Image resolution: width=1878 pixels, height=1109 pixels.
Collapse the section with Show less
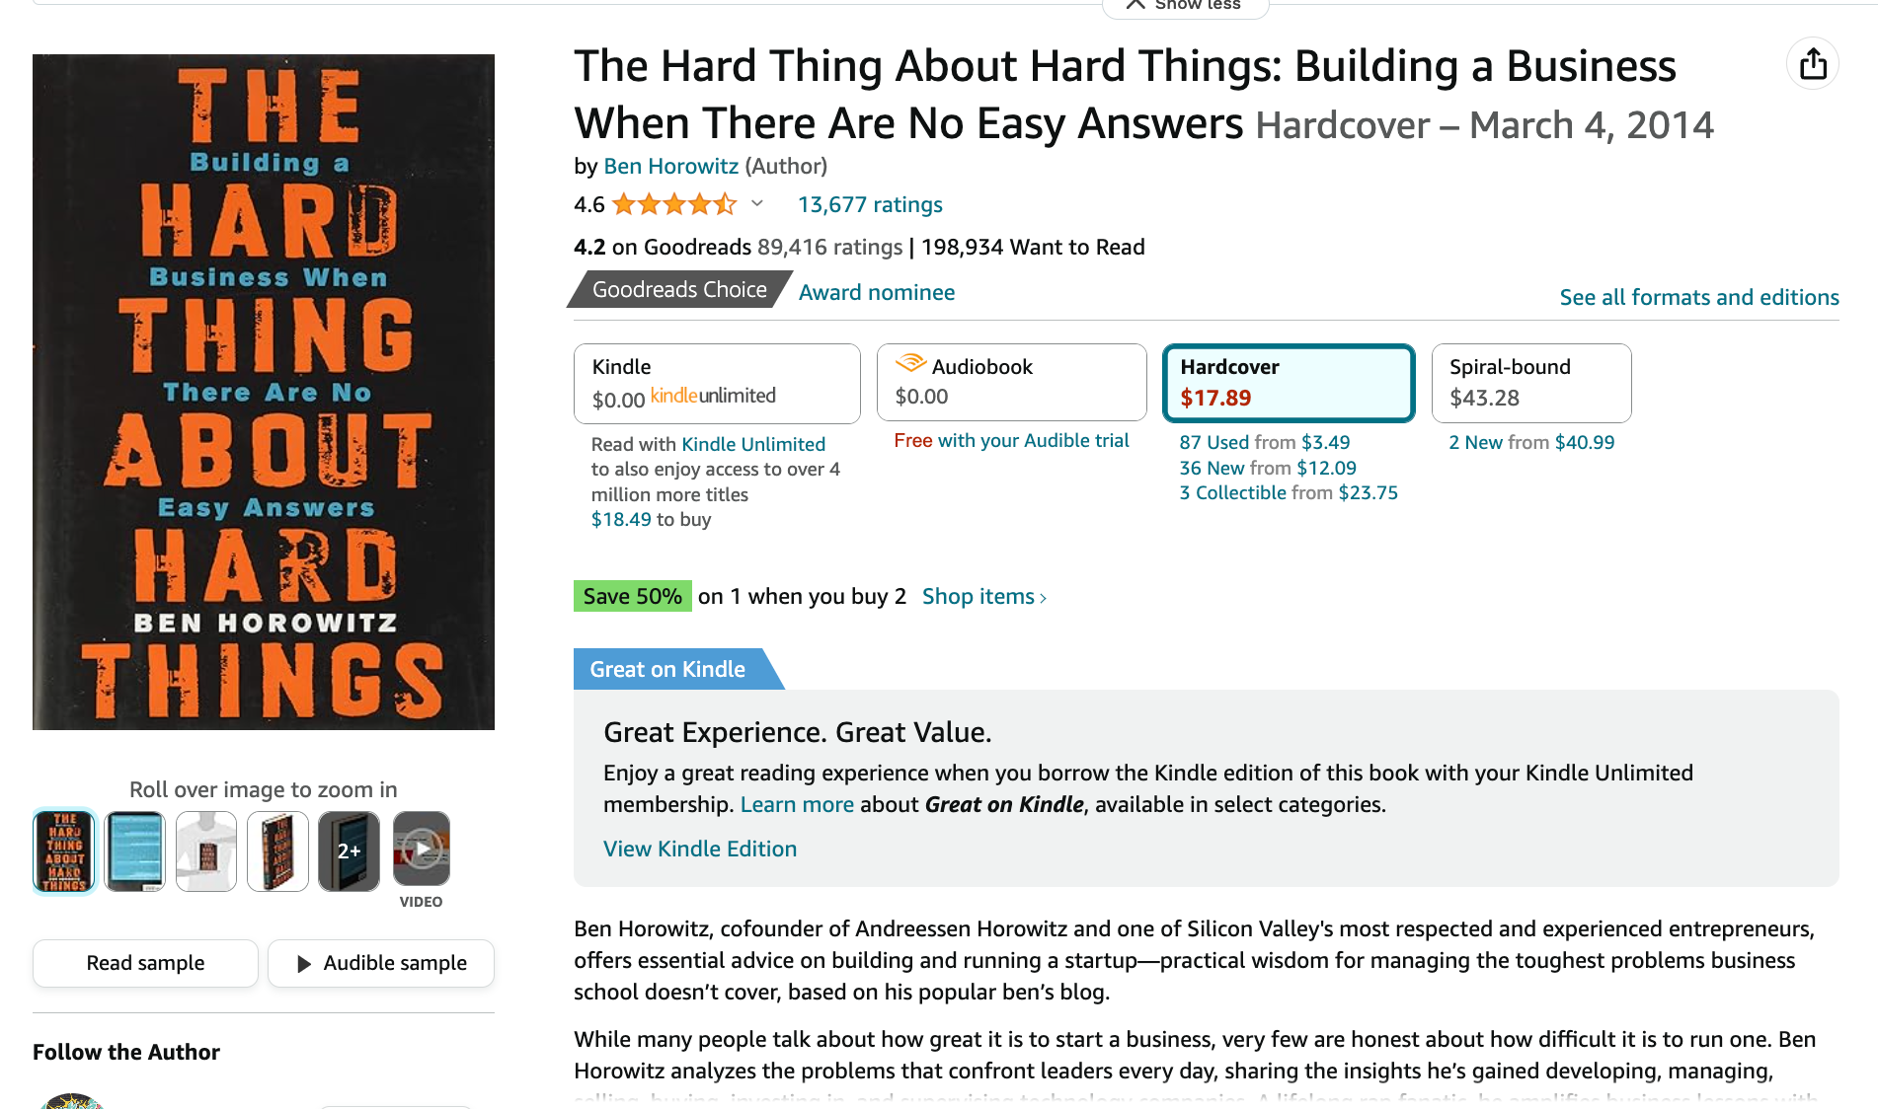(x=1185, y=6)
